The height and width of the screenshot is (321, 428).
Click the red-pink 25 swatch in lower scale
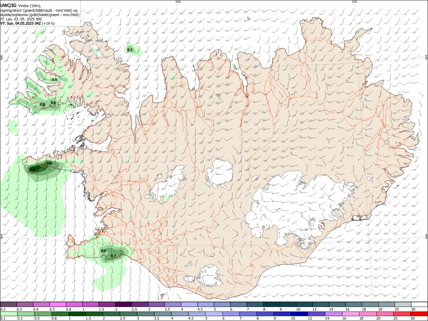[402, 314]
